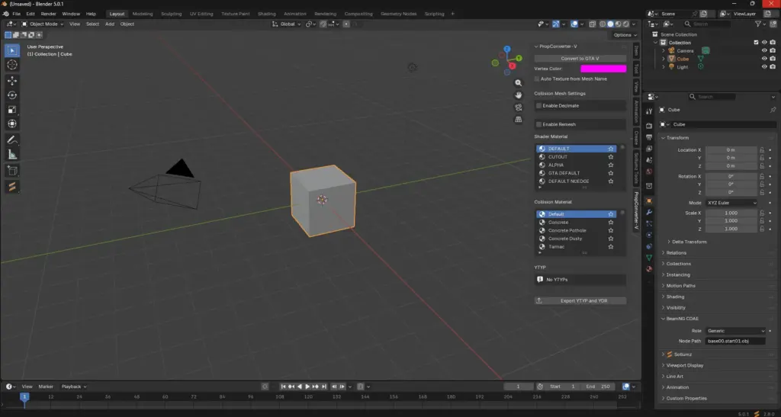Switch perspective/orthographic grid icon
This screenshot has height=417, width=781.
[519, 120]
